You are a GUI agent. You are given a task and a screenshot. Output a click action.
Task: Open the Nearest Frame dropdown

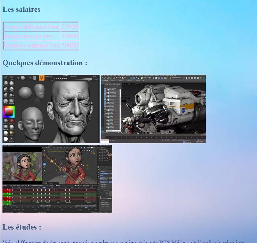pos(86,185)
